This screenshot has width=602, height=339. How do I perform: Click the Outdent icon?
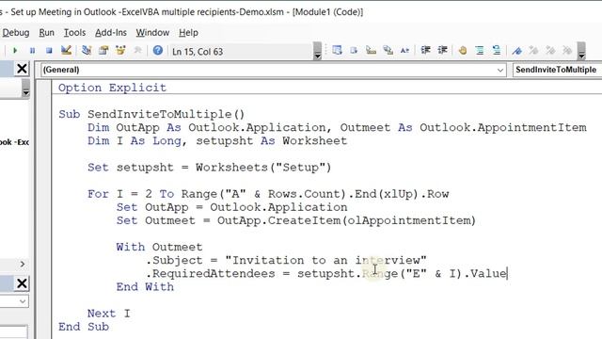point(442,50)
